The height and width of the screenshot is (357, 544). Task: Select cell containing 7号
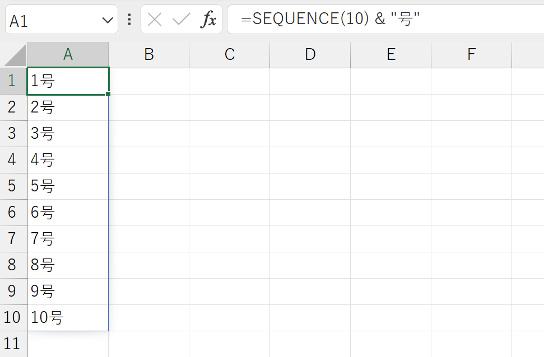[68, 239]
